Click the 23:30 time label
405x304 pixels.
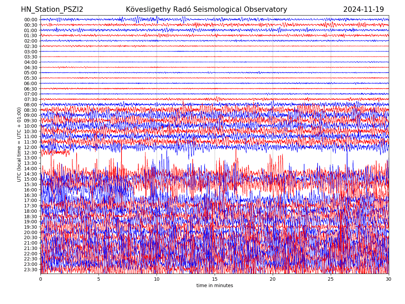point(31,270)
